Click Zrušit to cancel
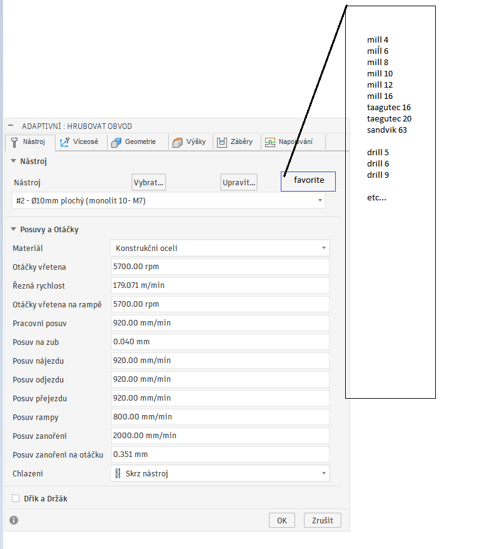The image size is (499, 549). (323, 520)
